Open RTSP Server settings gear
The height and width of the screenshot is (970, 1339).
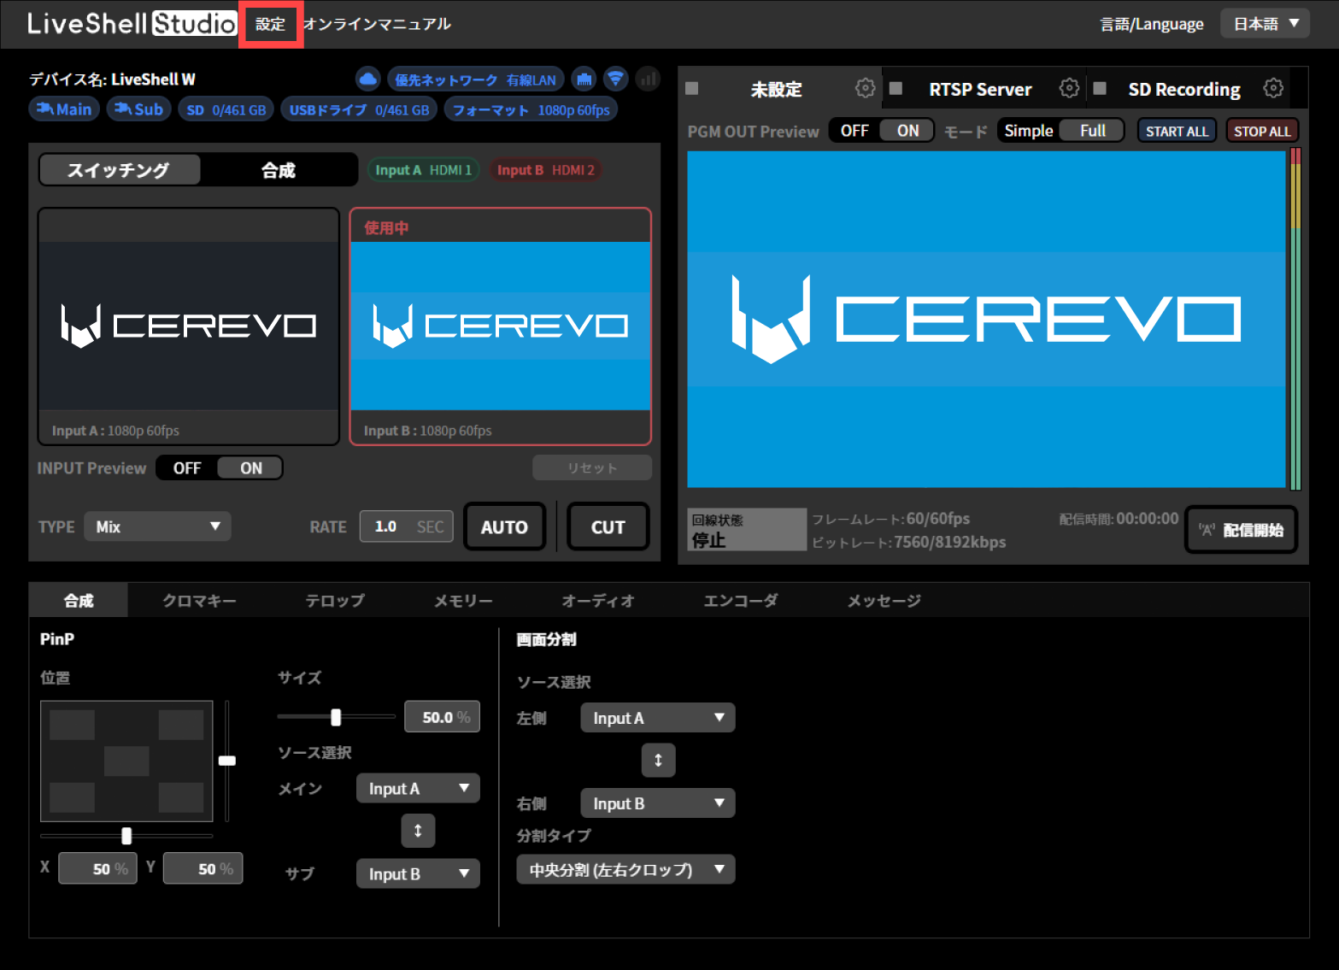tap(1069, 88)
